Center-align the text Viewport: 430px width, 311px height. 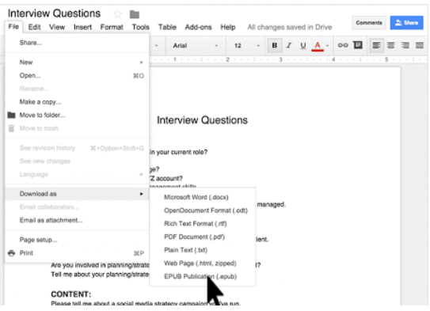390,45
